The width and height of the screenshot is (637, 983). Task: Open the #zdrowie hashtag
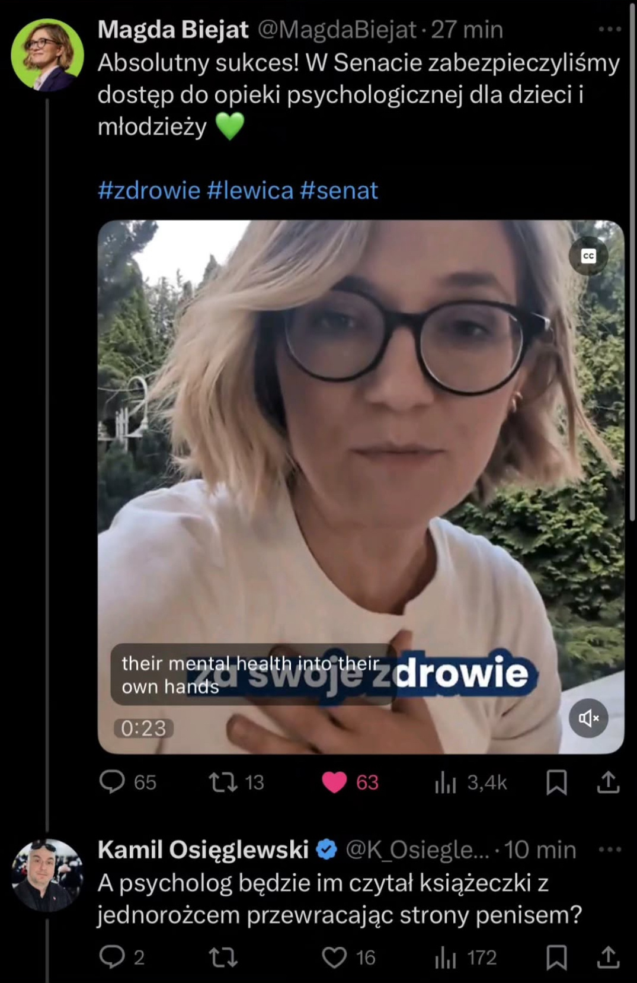tap(149, 190)
